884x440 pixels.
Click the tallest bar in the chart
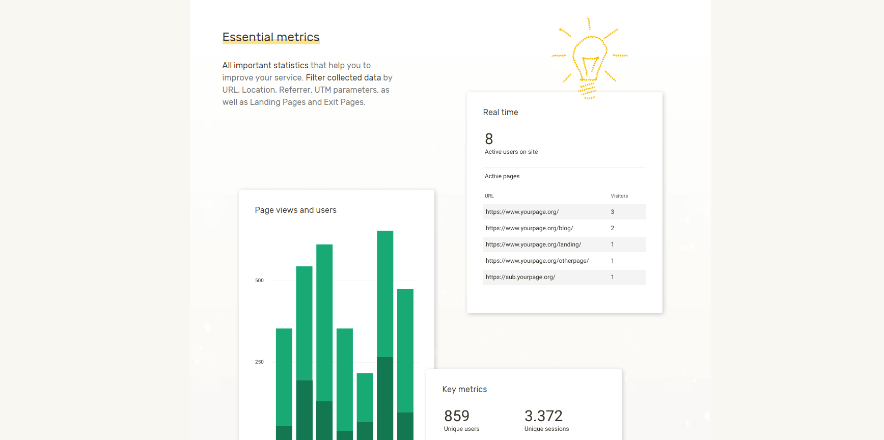[x=385, y=335]
